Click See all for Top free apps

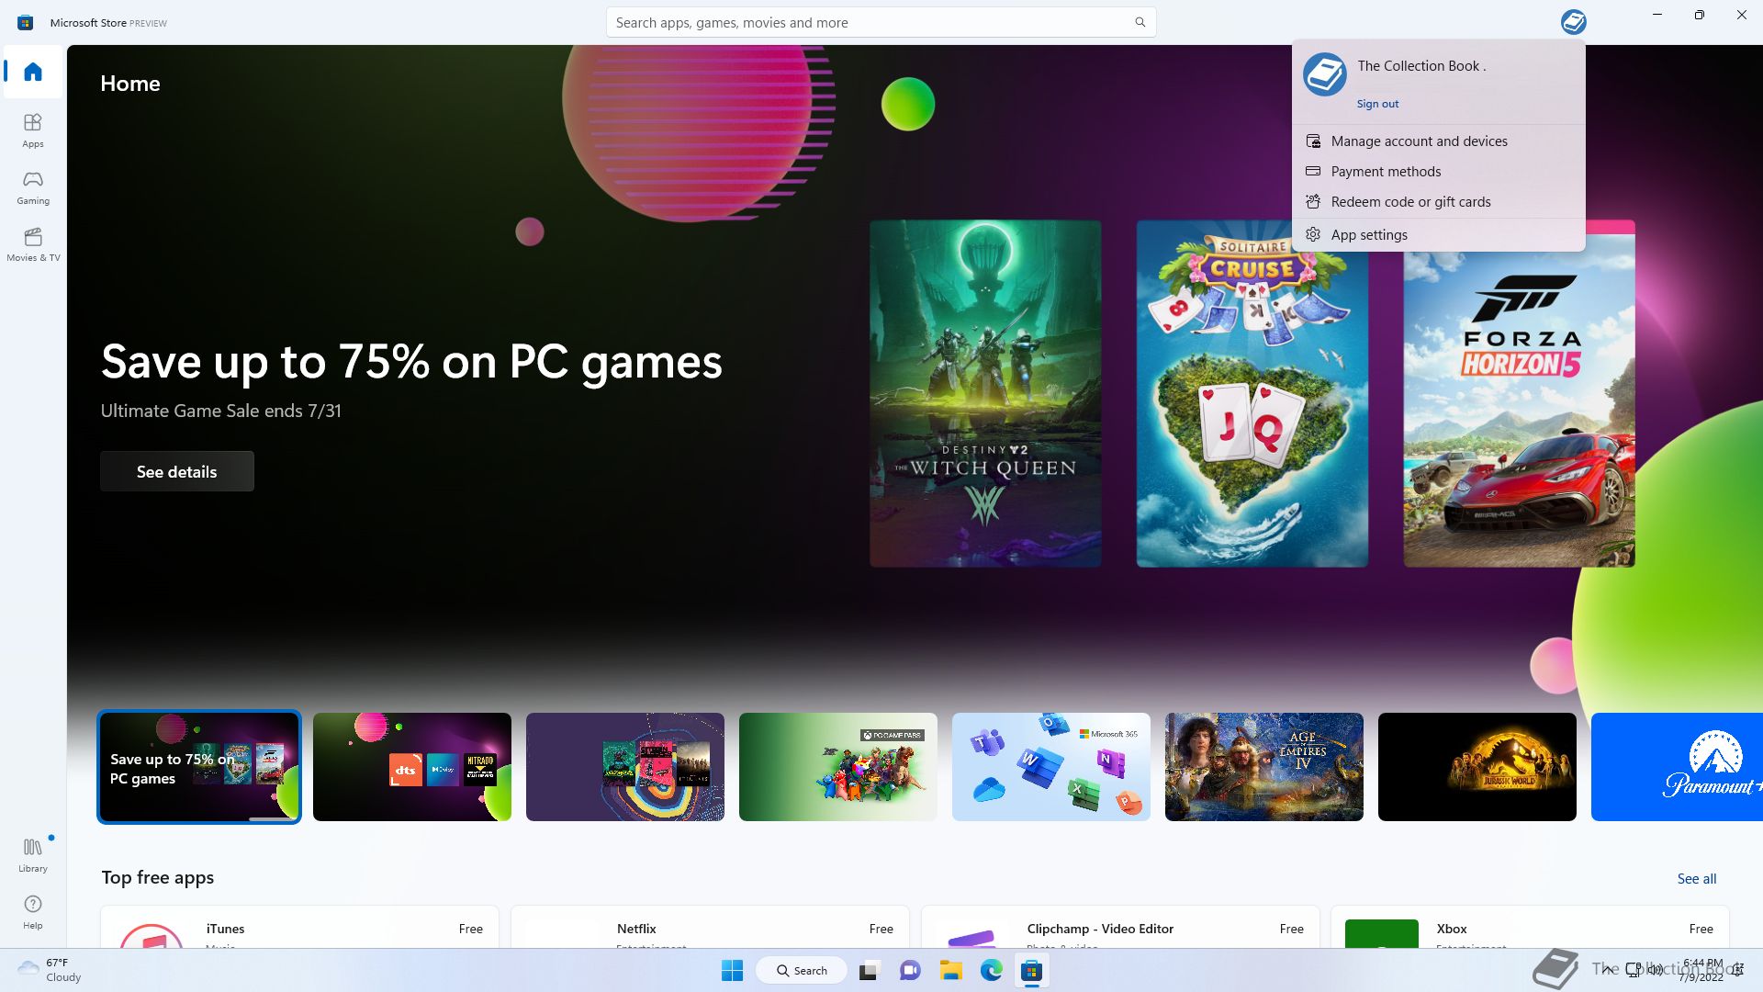(x=1696, y=878)
